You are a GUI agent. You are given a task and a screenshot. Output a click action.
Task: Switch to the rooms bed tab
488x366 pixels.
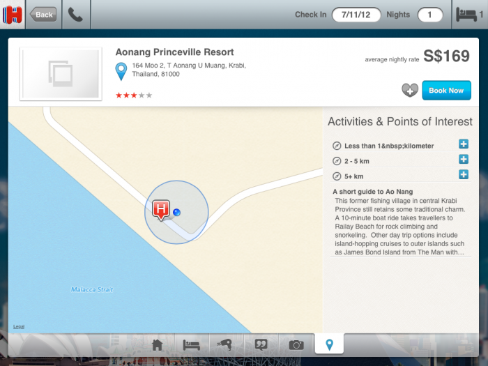192,344
